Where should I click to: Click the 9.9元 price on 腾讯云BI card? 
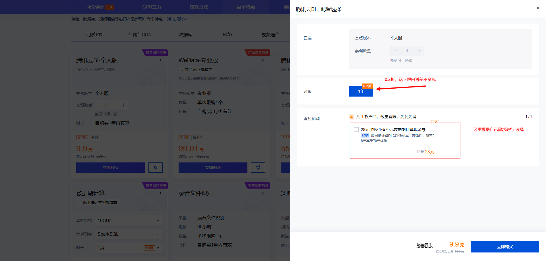[84, 149]
